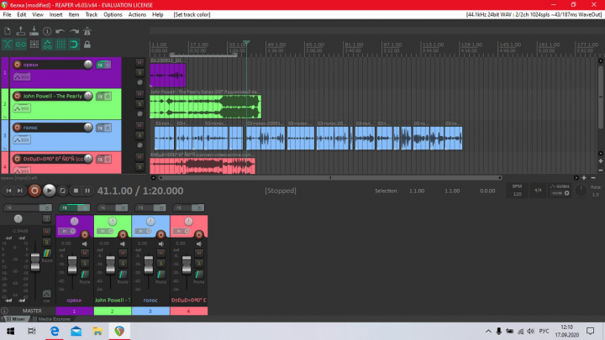This screenshot has height=340, width=605.
Task: Open the Options menu
Action: (113, 14)
